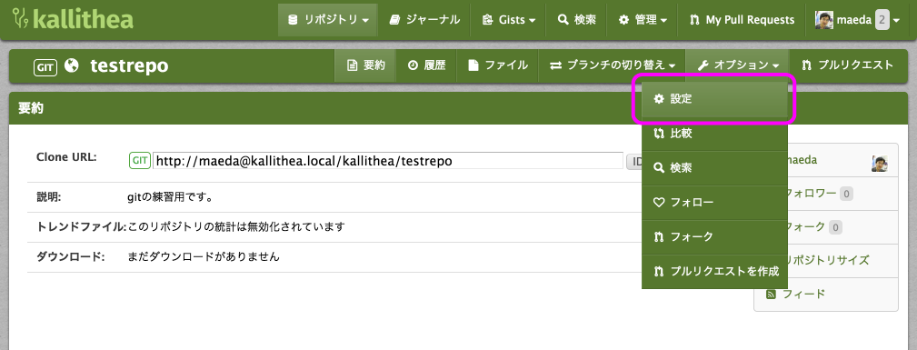Select text まだダウンロードがありません
Viewport: 917px width, 350px height.
(204, 256)
